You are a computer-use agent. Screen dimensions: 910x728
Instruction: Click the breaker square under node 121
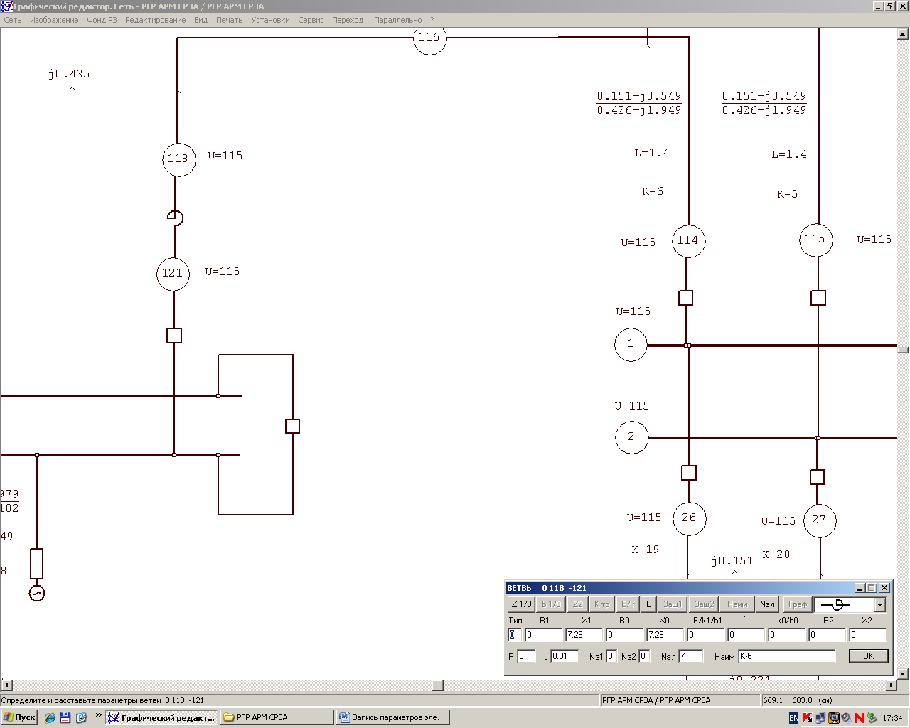(174, 336)
